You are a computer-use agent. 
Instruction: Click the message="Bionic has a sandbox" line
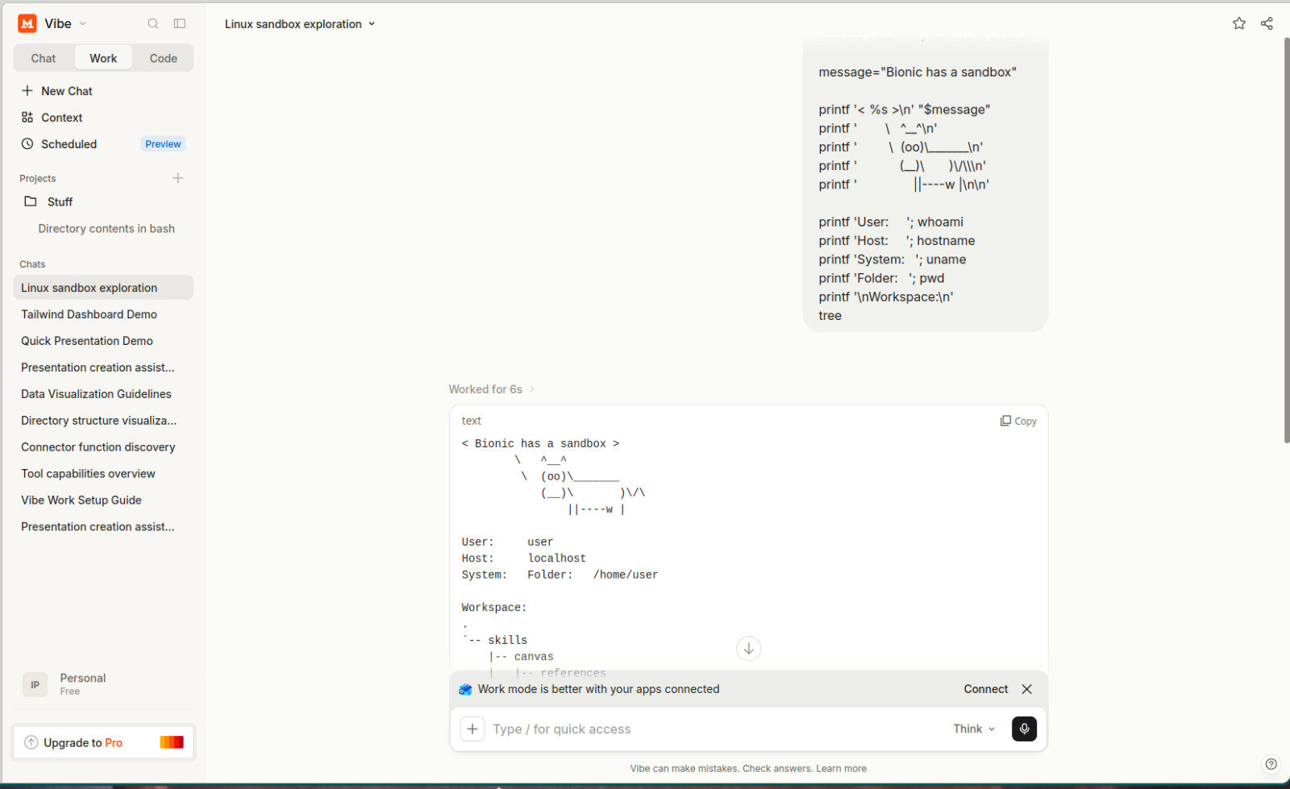pyautogui.click(x=918, y=72)
